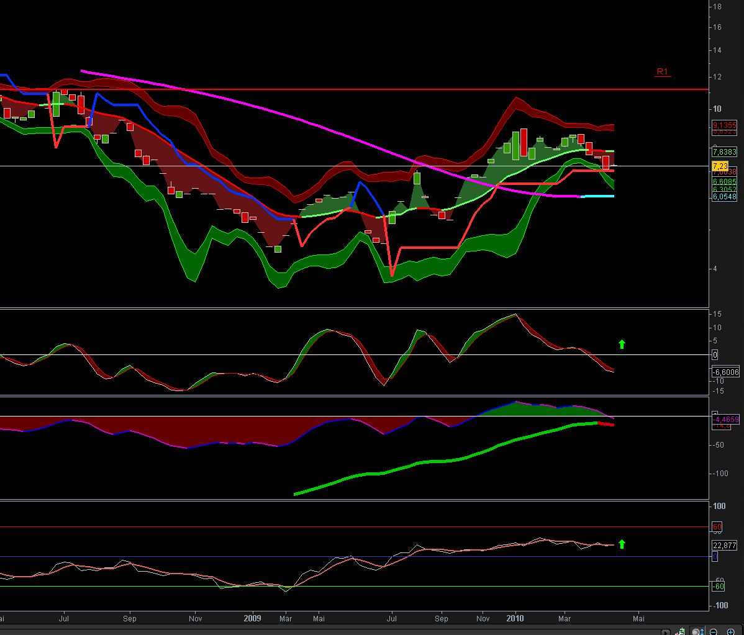The image size is (744, 635).
Task: Click the blue 0 level label
Action: 715,557
